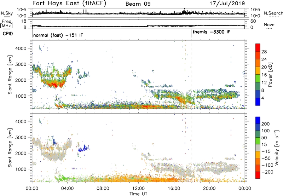Click the blue velocity patch near 05:30 UT
The height and width of the screenshot is (196, 283).
[84, 148]
